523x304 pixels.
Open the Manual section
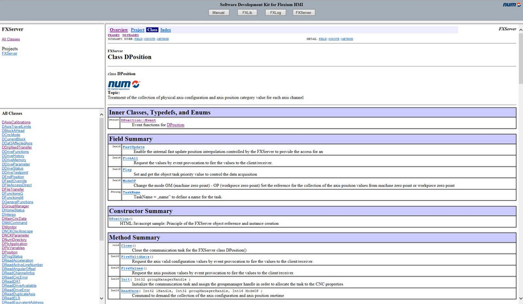click(x=219, y=12)
